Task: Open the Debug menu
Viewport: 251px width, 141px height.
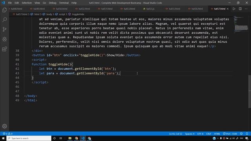Action: [52, 3]
